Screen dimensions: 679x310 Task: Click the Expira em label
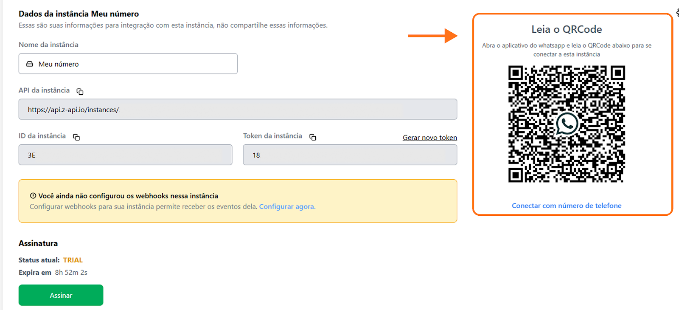35,273
